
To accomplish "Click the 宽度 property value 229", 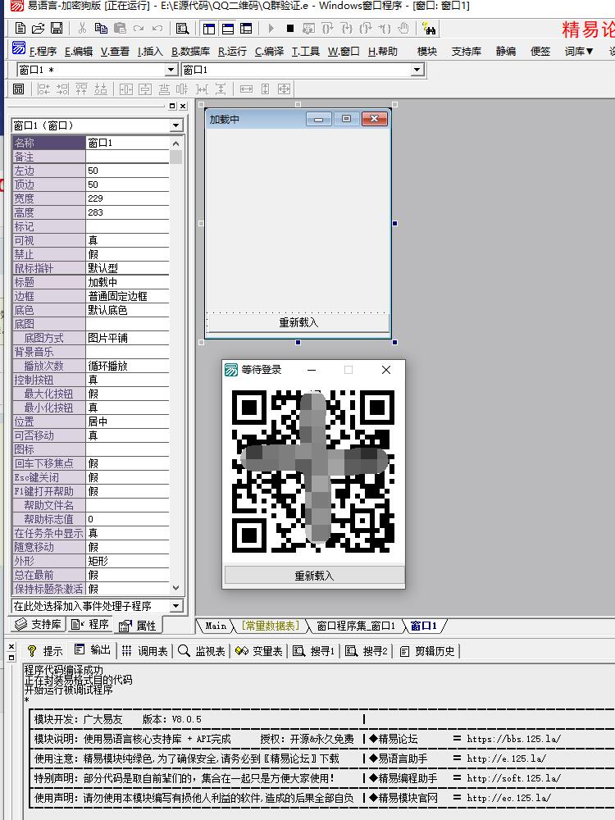I will click(x=128, y=198).
